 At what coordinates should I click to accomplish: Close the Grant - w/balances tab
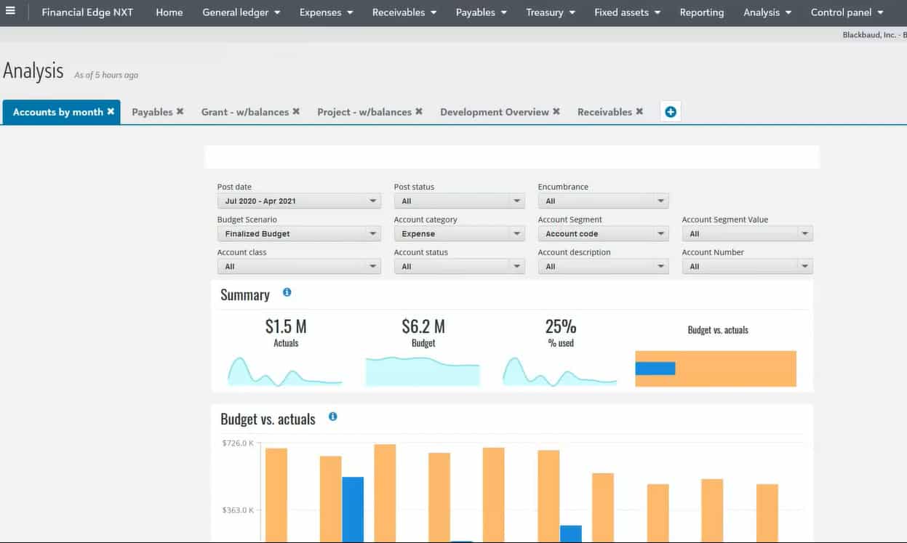[x=296, y=111]
